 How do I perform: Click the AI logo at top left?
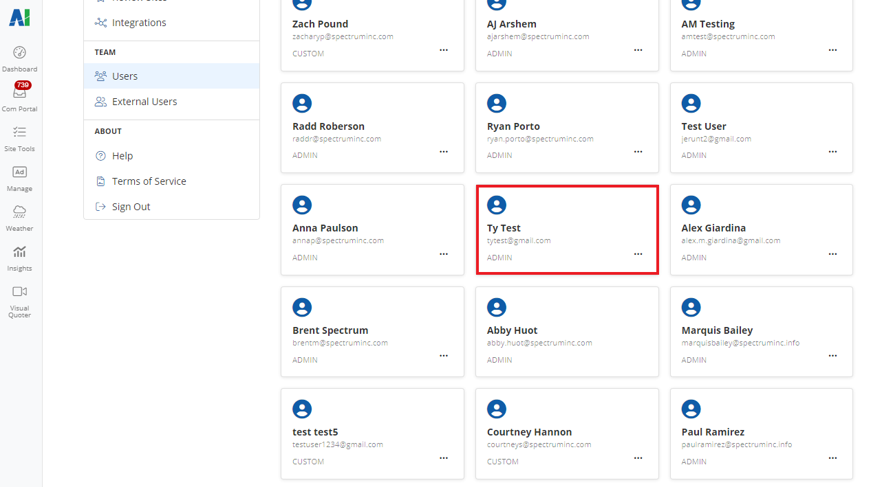tap(19, 18)
